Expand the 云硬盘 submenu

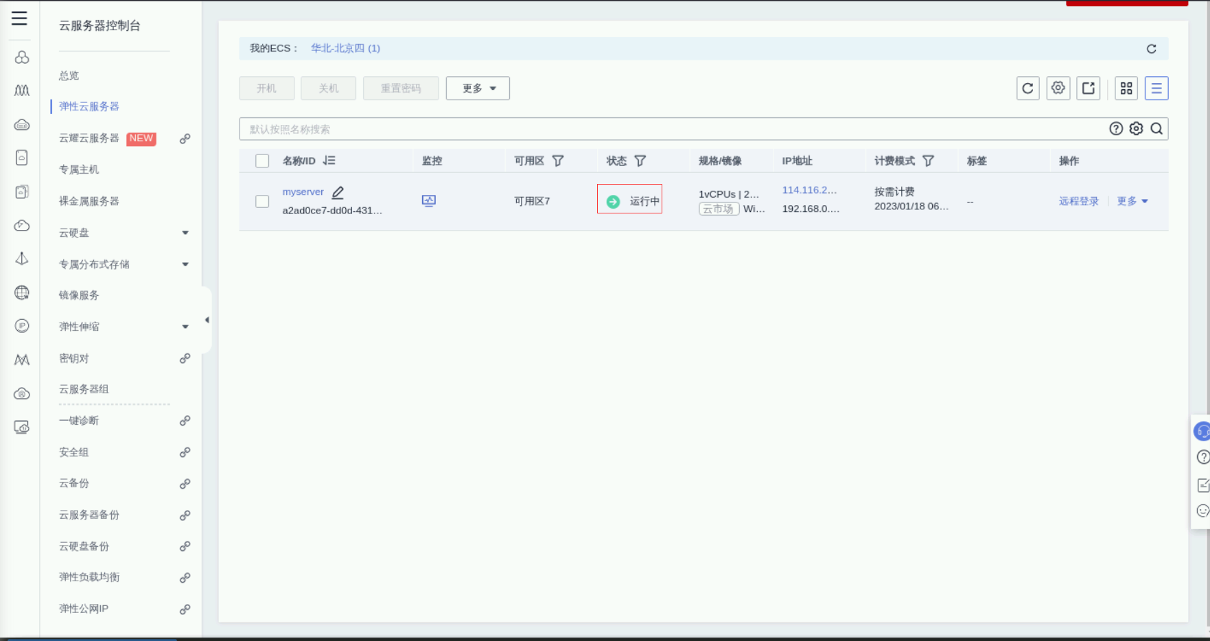tap(185, 233)
